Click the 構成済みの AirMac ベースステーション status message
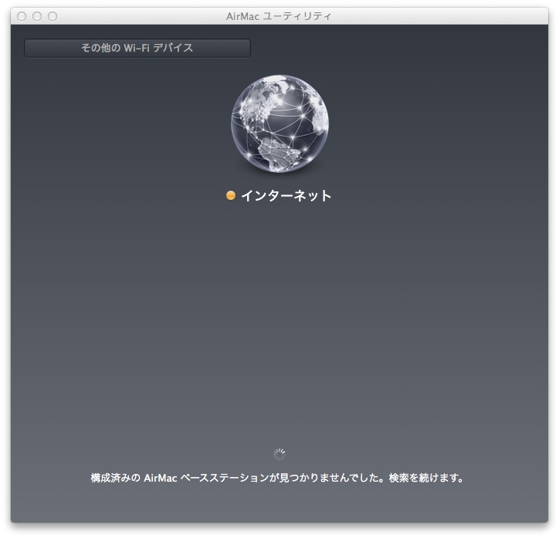This screenshot has height=538, width=559. (276, 478)
